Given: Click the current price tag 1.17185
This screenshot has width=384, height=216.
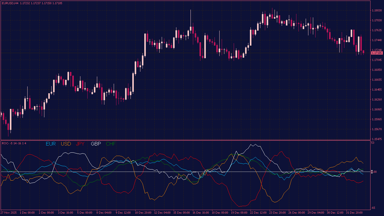Looking at the screenshot, I should click(x=376, y=53).
